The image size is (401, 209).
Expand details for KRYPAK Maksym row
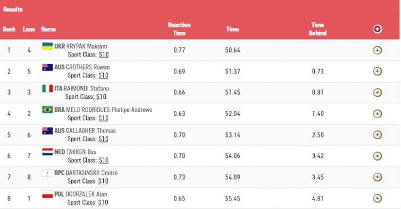377,50
